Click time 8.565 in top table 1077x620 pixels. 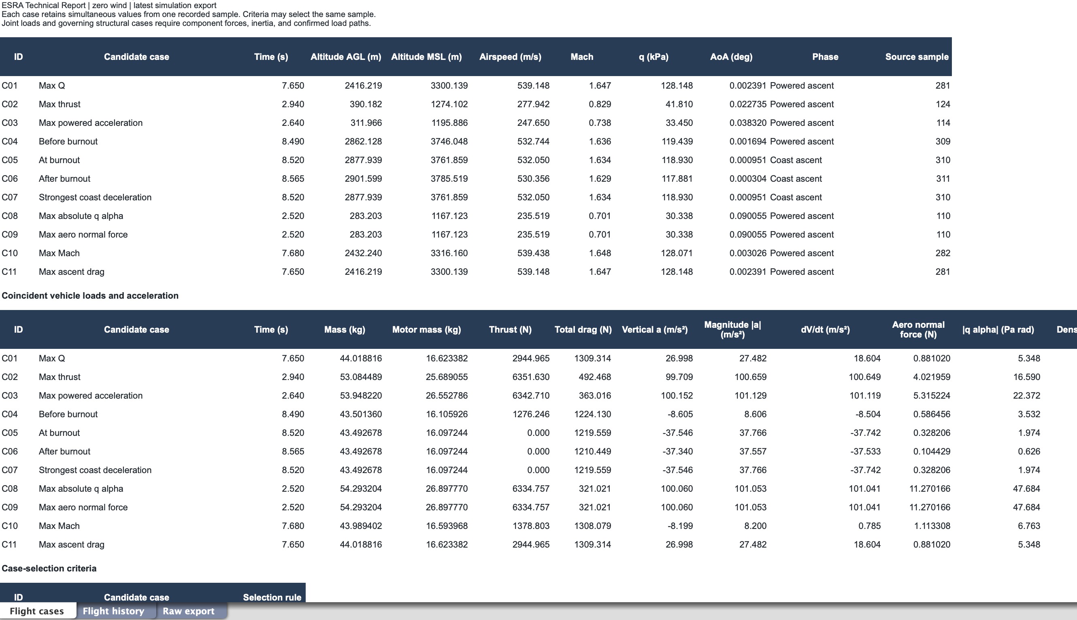coord(293,178)
